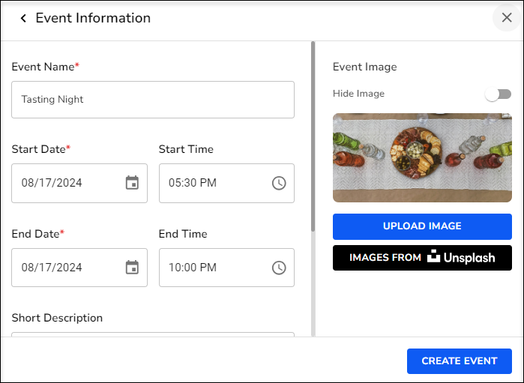This screenshot has height=383, width=524.
Task: Click the form's vertical scrollbar
Action: pyautogui.click(x=313, y=135)
